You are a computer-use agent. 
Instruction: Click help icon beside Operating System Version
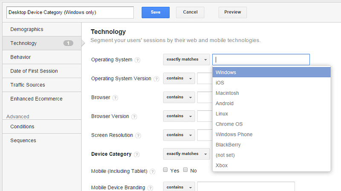click(156, 79)
